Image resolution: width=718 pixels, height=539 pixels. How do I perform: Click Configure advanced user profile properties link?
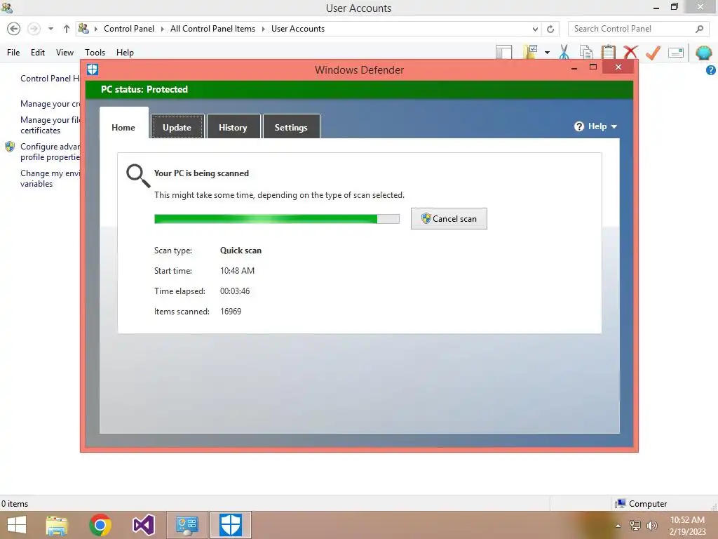(x=50, y=152)
